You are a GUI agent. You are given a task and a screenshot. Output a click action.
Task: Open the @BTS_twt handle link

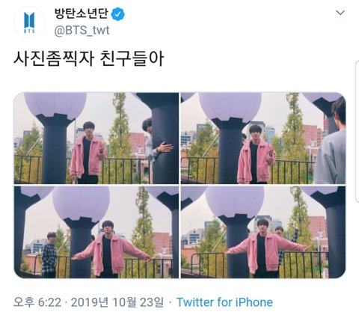[x=82, y=31]
